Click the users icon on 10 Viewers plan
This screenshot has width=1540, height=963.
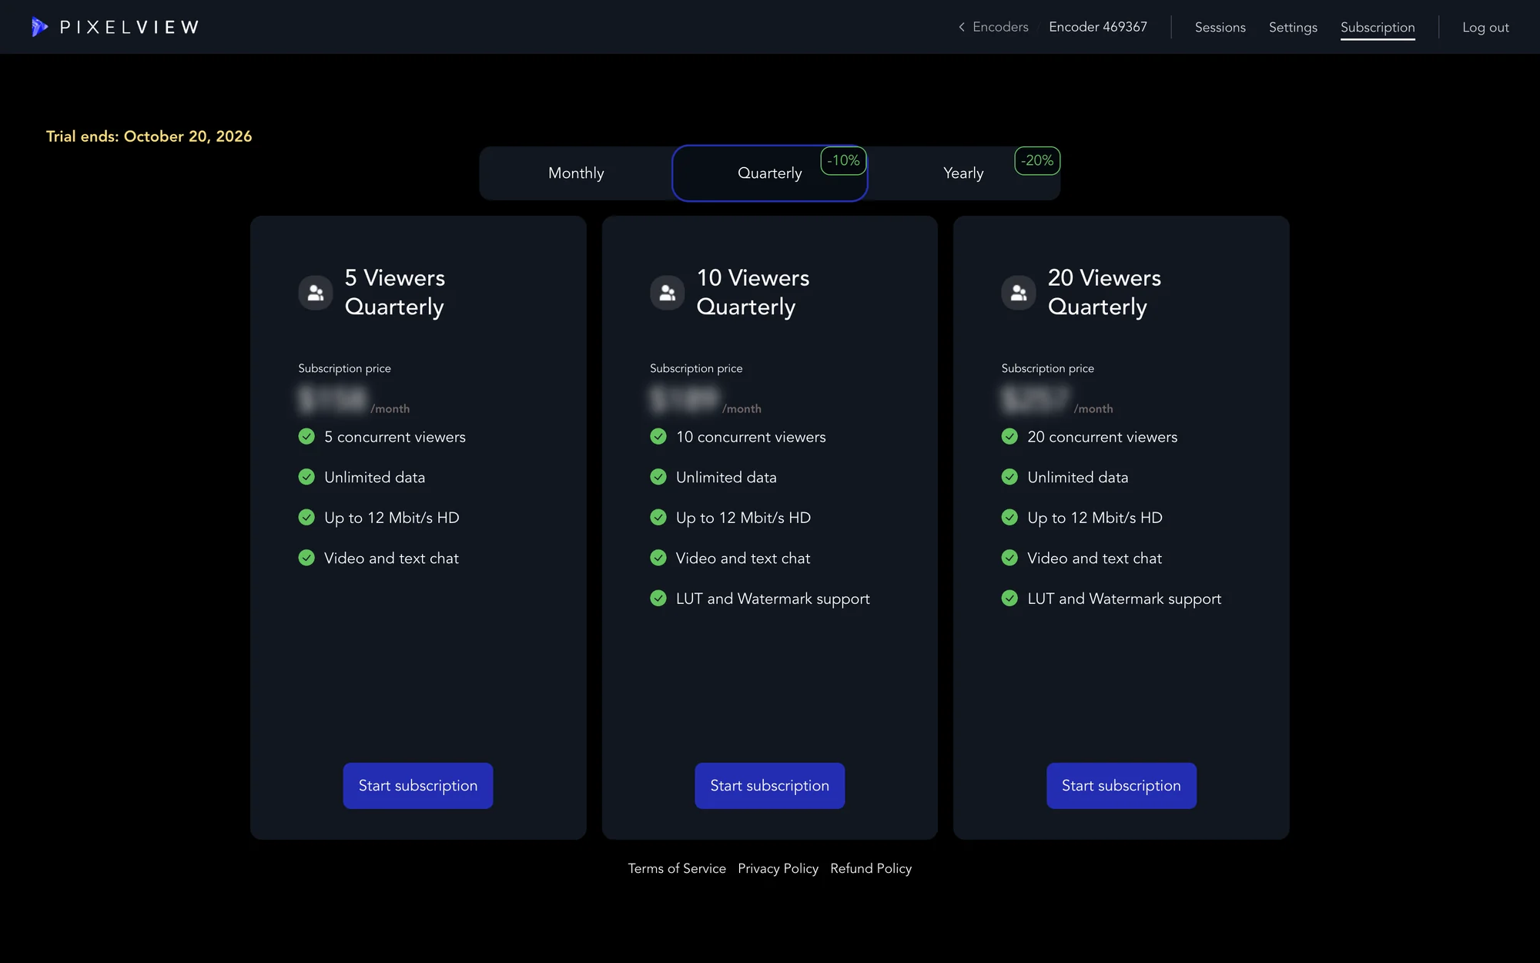[668, 293]
